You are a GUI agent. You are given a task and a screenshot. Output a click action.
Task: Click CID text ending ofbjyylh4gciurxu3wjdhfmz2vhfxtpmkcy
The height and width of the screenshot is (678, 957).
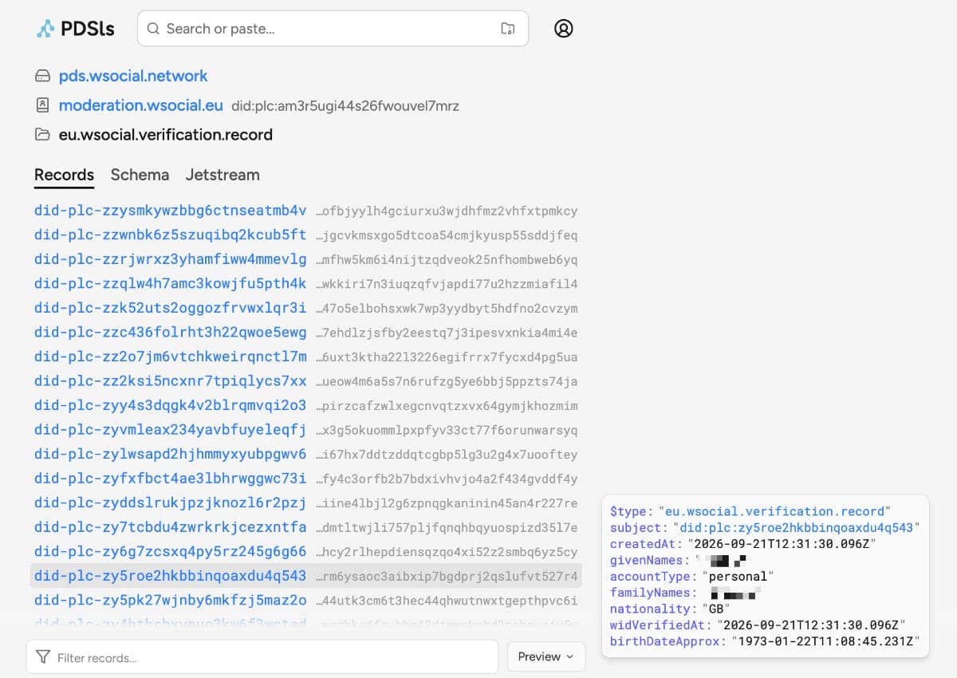(447, 211)
